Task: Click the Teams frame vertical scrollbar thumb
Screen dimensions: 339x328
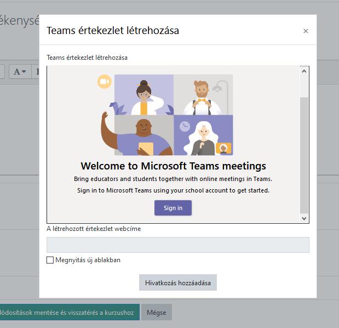Action: pyautogui.click(x=304, y=155)
